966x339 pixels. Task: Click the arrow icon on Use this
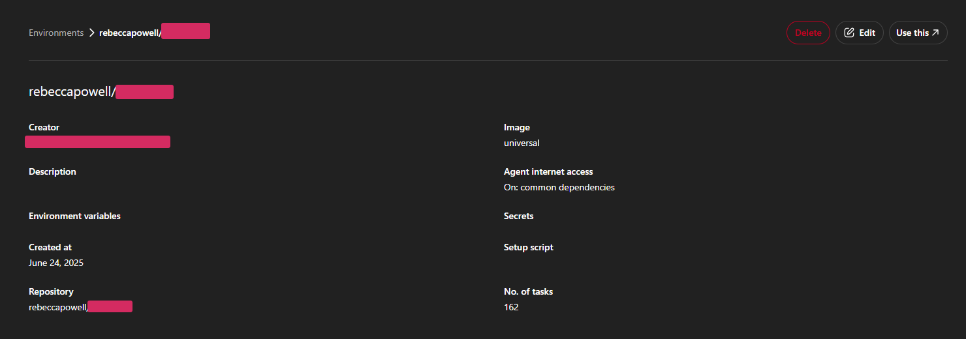click(935, 33)
